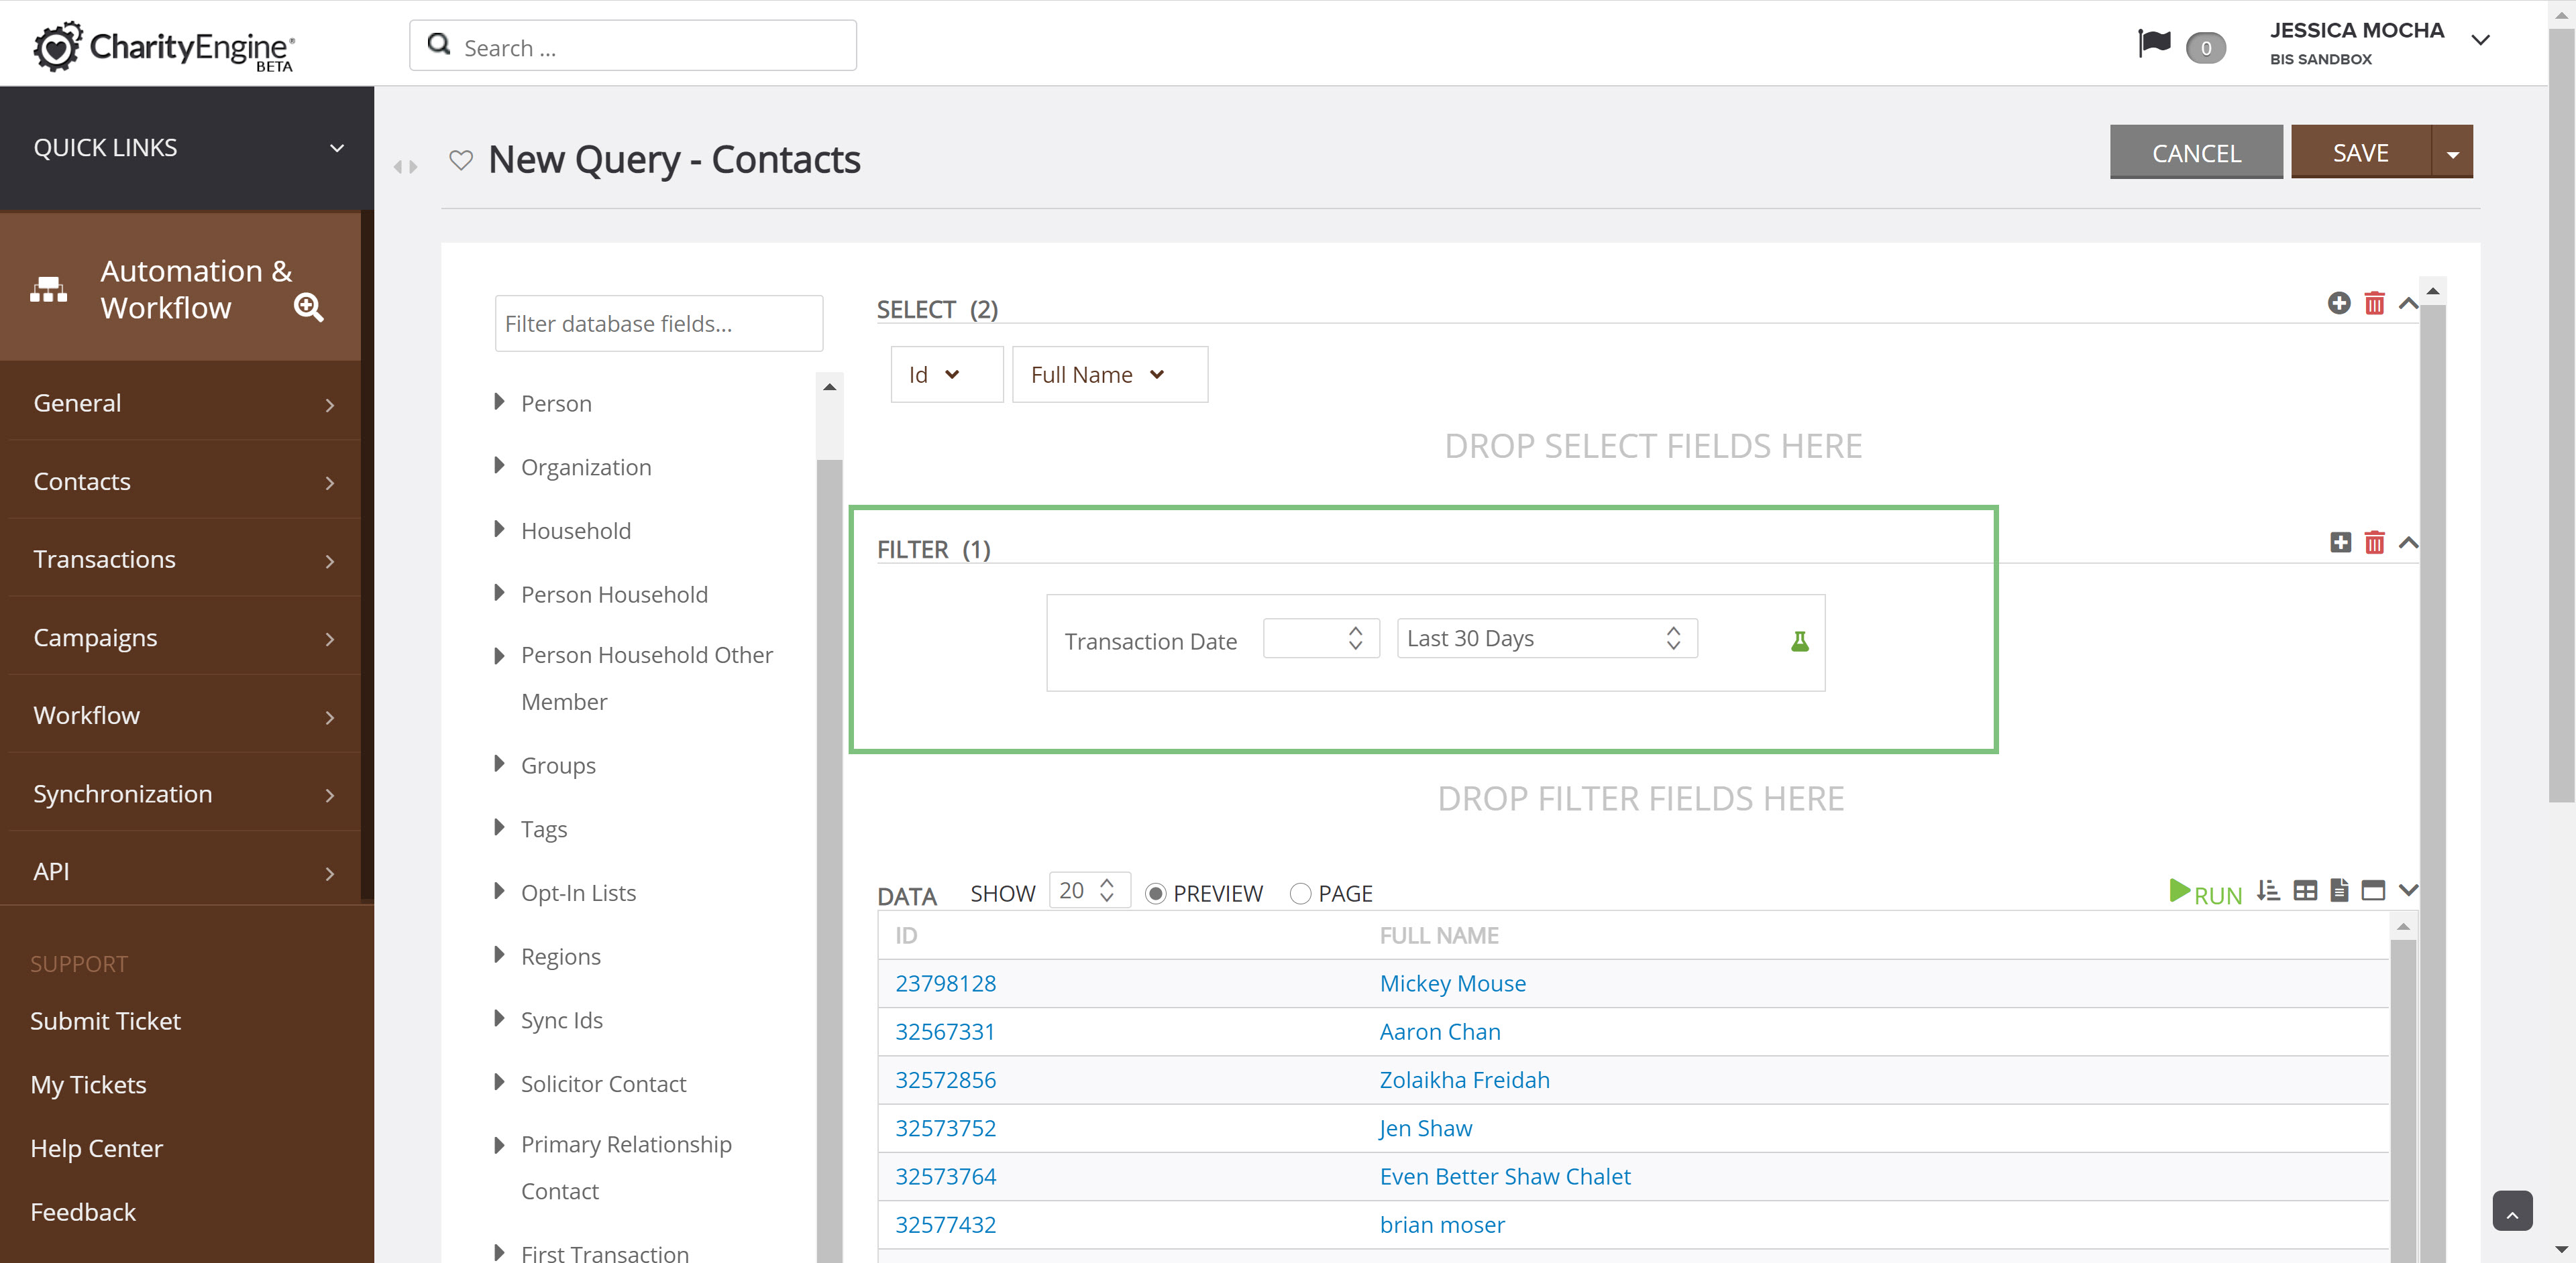Click the window fullscreen icon
Image resolution: width=2576 pixels, height=1263 pixels.
(x=2373, y=890)
